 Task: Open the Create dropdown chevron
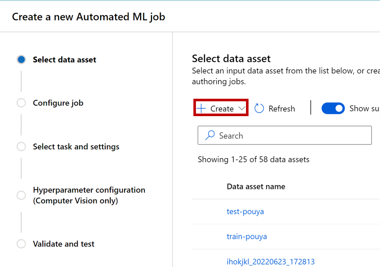[x=242, y=108]
